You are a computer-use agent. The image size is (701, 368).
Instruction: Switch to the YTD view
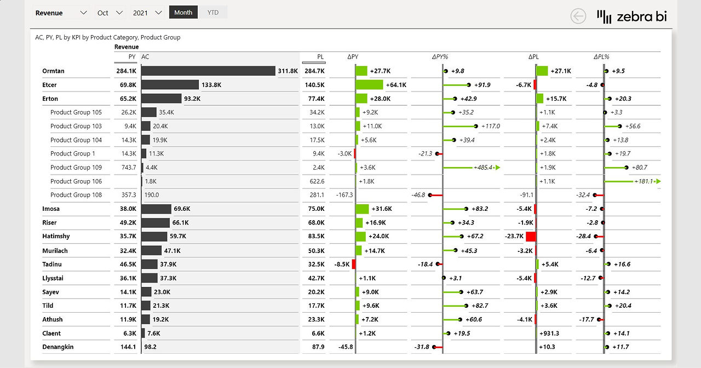[x=213, y=13]
